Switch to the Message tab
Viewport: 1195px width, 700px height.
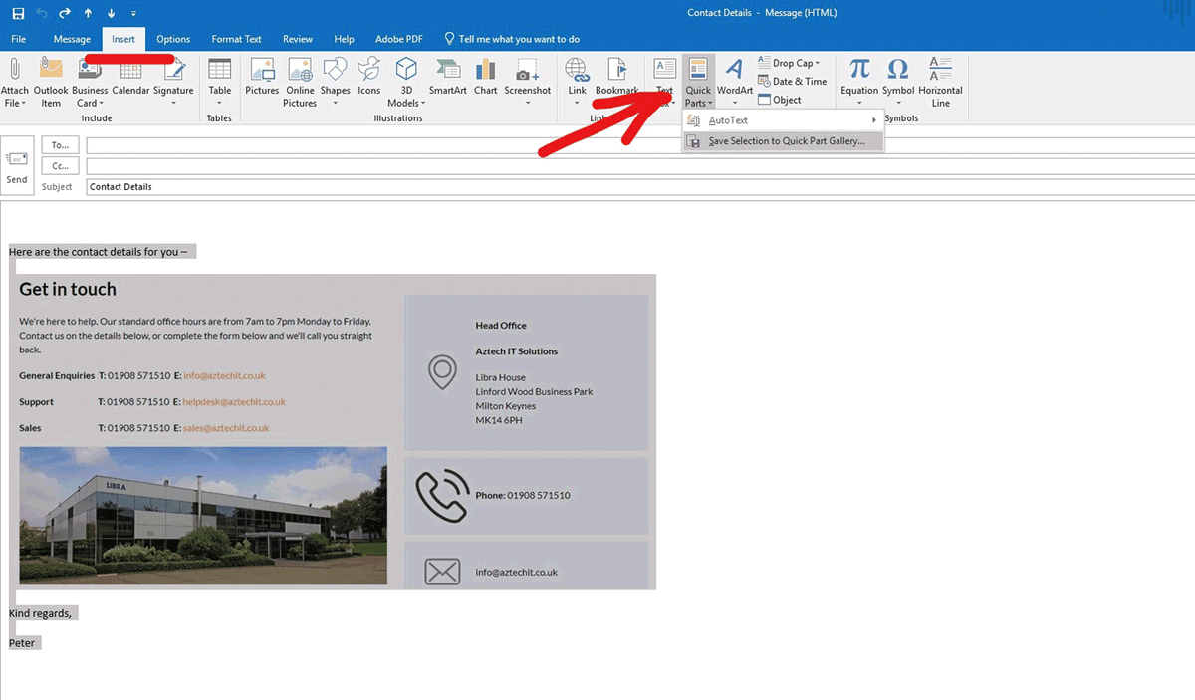pos(72,39)
